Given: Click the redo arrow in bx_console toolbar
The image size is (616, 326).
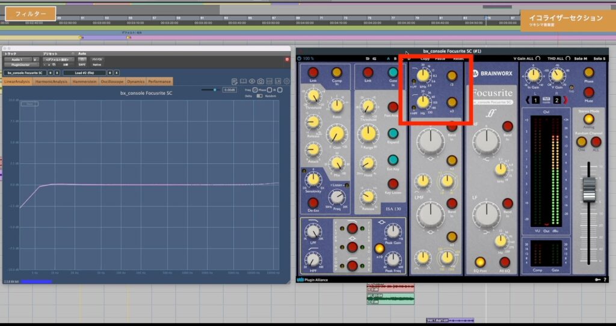Looking at the screenshot, I should [374, 58].
